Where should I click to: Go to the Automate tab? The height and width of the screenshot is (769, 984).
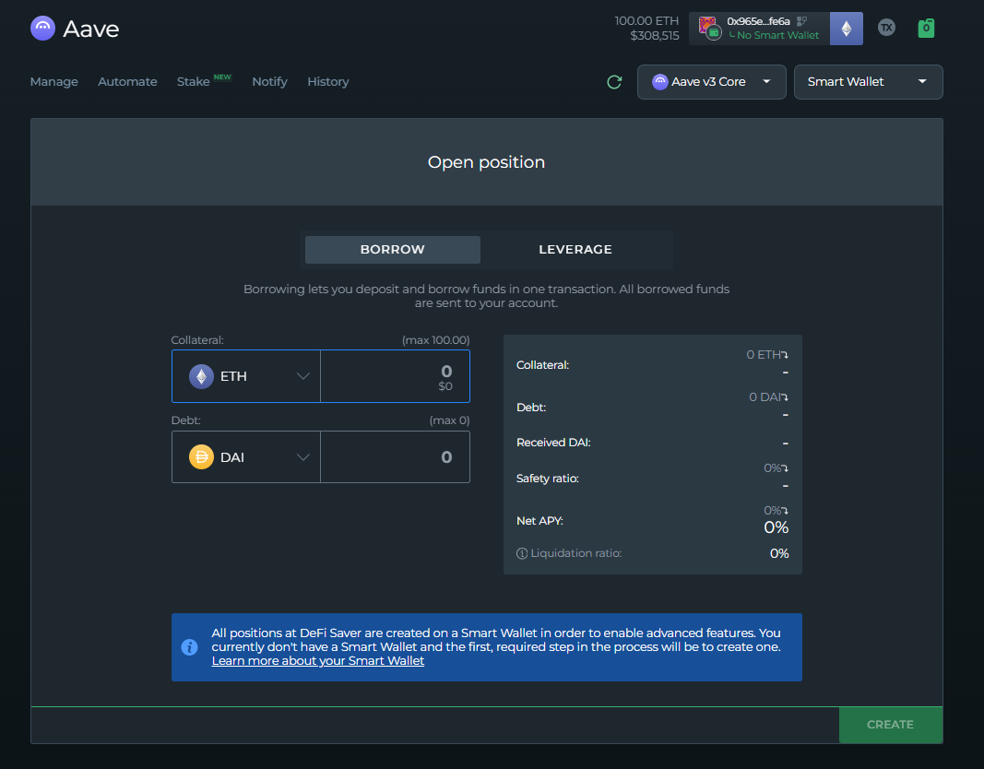coord(127,82)
